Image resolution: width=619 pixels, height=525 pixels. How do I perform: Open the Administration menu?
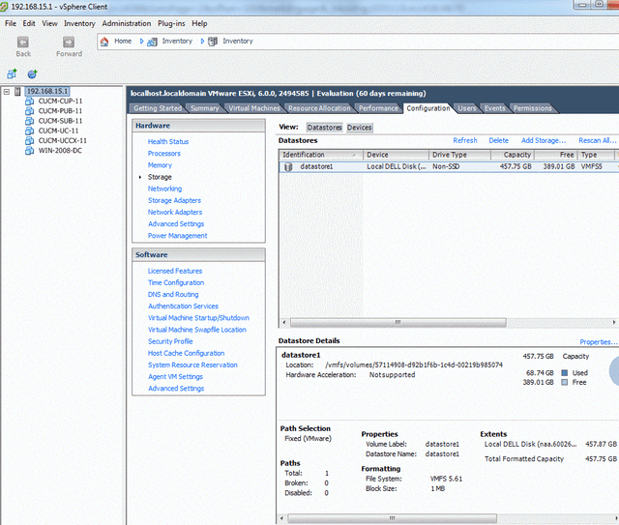pos(126,23)
